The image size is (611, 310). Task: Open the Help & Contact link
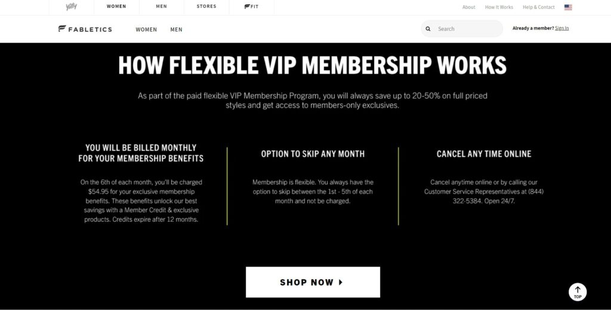539,7
